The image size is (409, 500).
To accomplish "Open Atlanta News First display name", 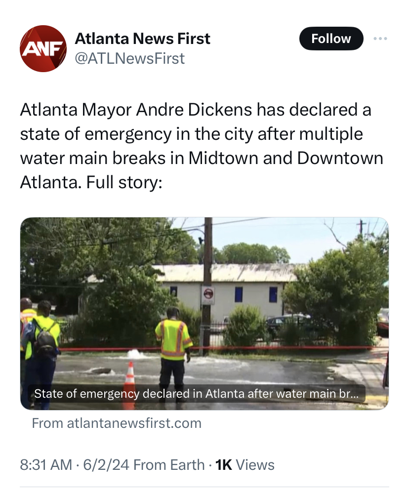I will coord(142,39).
